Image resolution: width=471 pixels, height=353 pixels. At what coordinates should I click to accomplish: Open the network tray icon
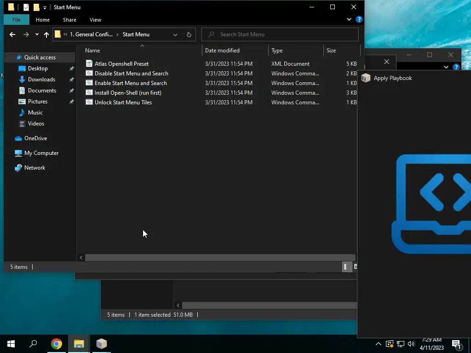click(401, 344)
